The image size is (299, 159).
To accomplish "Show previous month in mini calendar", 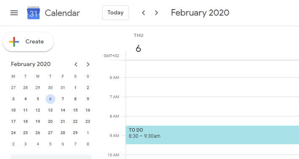I will (x=76, y=64).
